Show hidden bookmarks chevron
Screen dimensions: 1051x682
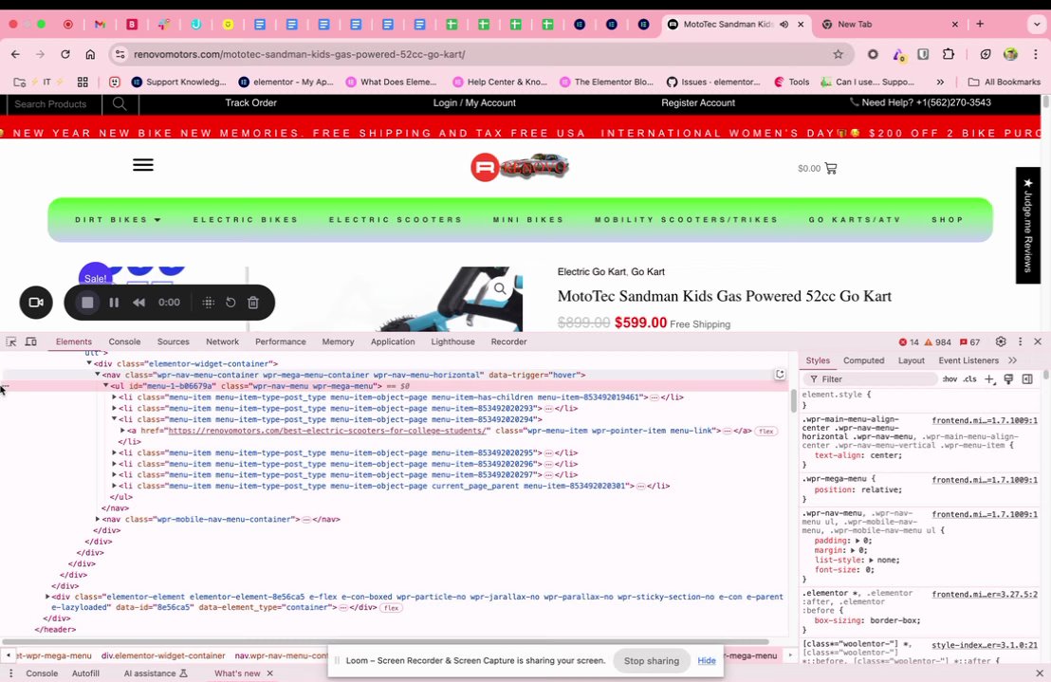pyautogui.click(x=940, y=82)
